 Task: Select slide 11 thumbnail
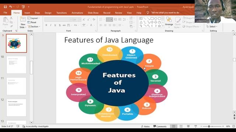coord(16,86)
